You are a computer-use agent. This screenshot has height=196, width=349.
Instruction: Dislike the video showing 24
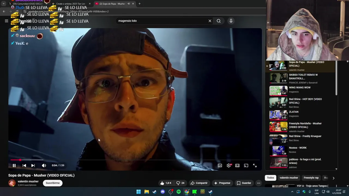tap(180, 183)
